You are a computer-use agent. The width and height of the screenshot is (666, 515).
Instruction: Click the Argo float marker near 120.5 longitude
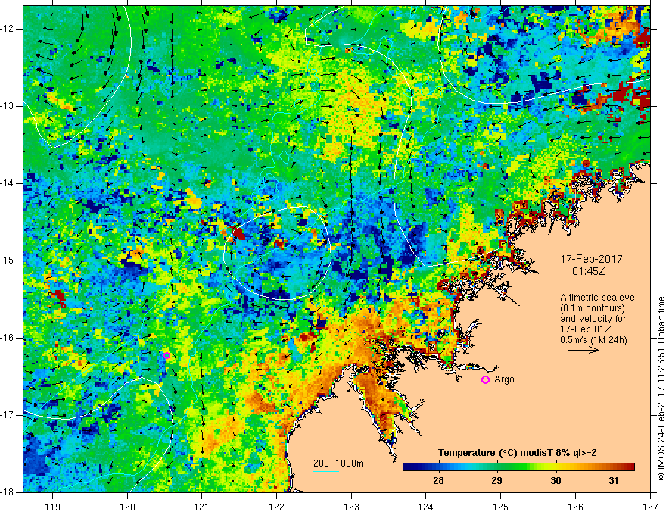167,356
